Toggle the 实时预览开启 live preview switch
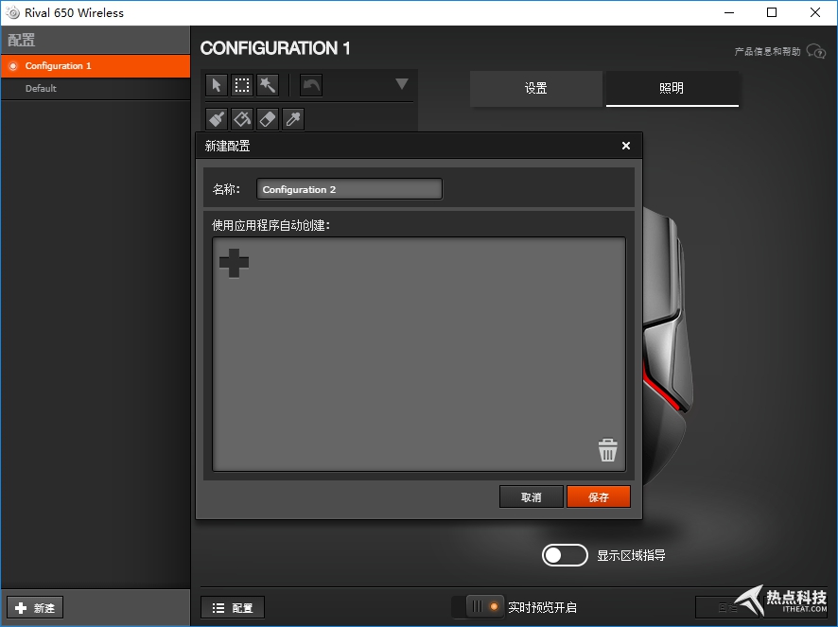Viewport: 838px width, 627px height. [x=484, y=606]
